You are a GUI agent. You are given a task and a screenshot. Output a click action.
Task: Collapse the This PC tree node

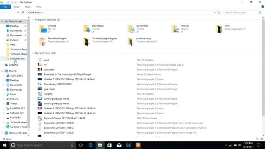point(2,71)
